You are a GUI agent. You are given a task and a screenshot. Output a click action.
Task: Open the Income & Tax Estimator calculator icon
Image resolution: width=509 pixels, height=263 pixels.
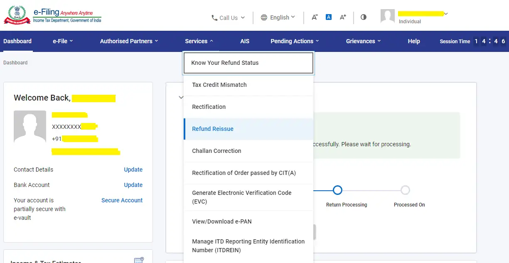click(x=139, y=260)
